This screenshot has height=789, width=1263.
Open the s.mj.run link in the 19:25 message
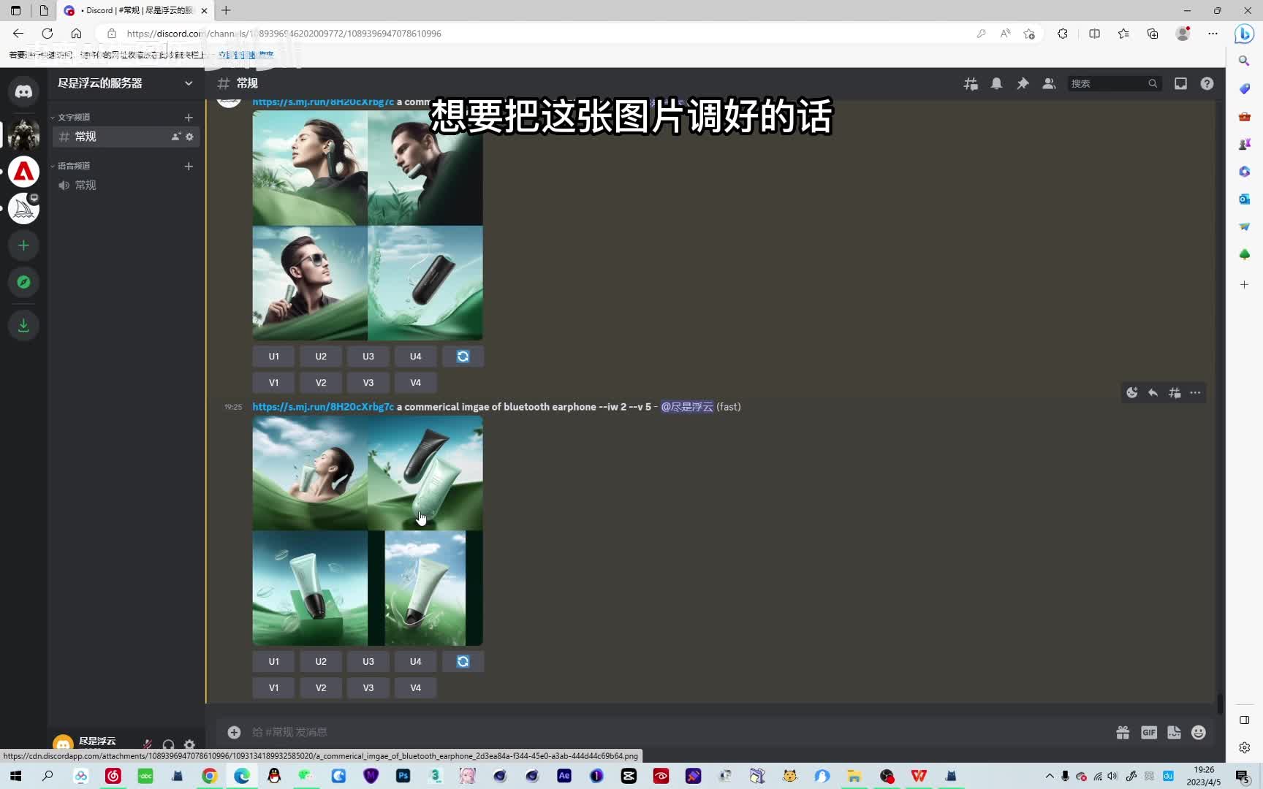pos(323,407)
